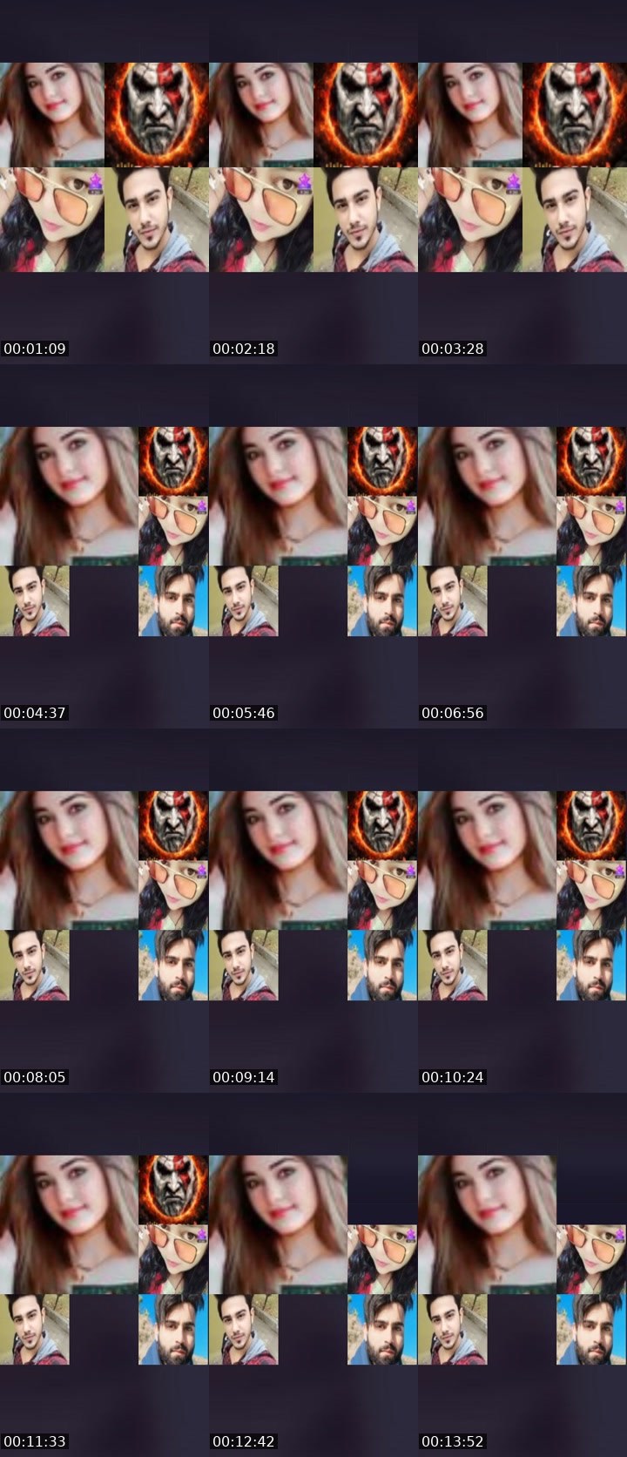Click the 00:08:05 timestamp label
The width and height of the screenshot is (627, 1457).
pos(35,1077)
